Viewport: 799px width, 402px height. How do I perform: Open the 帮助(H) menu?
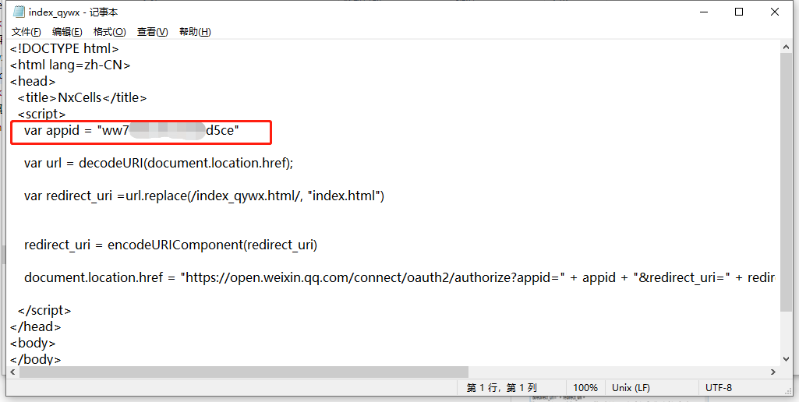coord(195,32)
